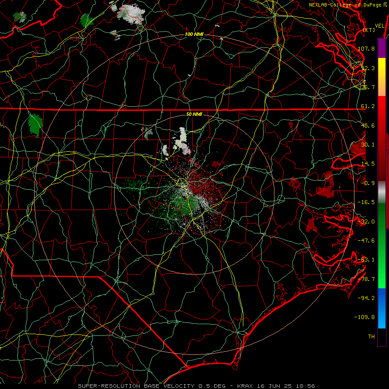Select the -109.8 velocity scale value
Viewport: 389px width, 389px height.
364,317
